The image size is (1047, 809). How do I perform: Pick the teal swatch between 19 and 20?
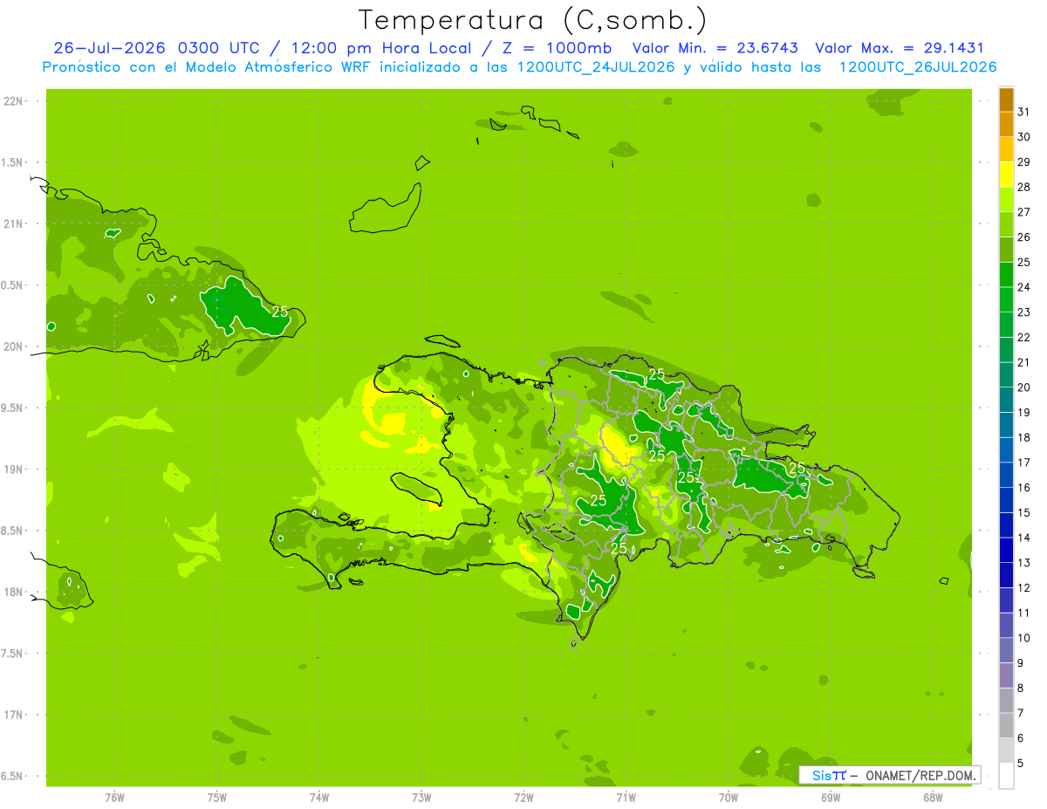1006,400
